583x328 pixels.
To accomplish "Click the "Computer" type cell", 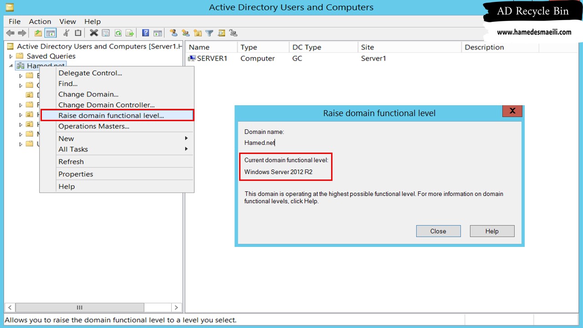I will point(257,58).
